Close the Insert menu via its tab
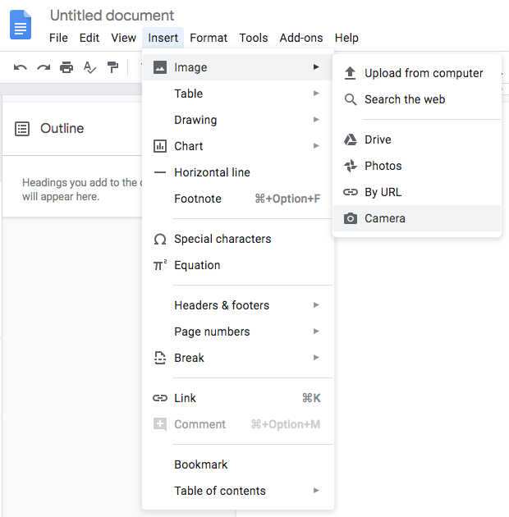 [x=163, y=38]
